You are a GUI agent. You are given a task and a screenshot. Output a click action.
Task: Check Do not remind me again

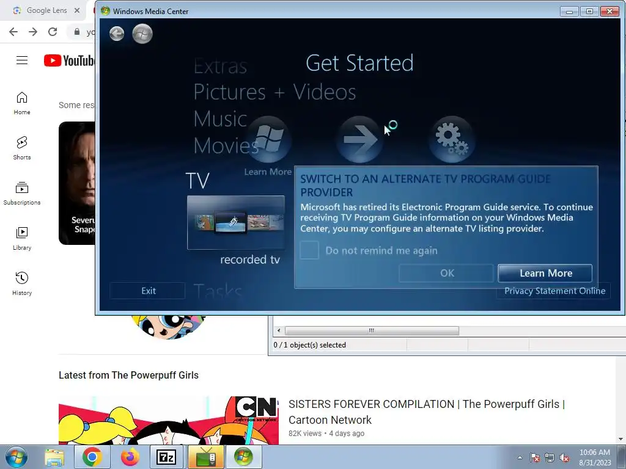tap(309, 250)
